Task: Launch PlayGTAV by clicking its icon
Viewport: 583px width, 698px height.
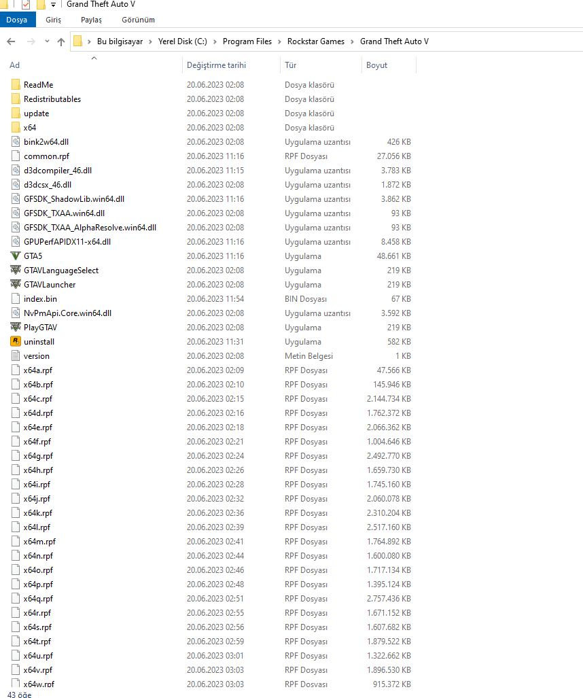Action: click(x=15, y=327)
